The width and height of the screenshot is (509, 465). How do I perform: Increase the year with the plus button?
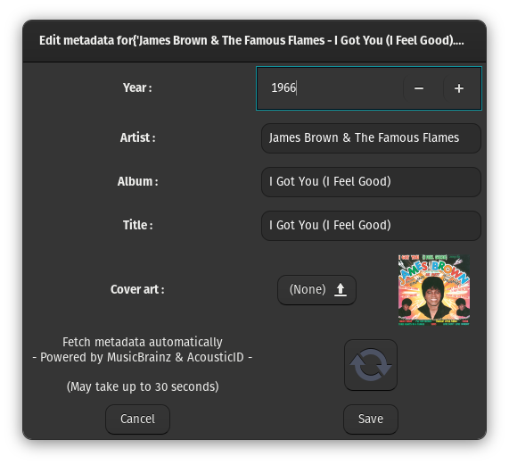(459, 88)
